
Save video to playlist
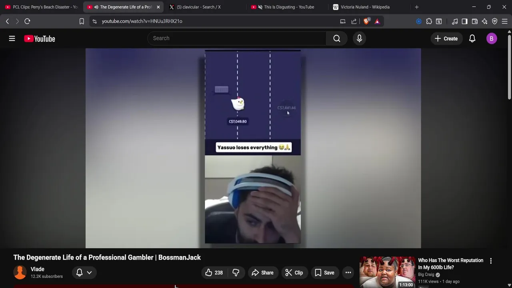(x=324, y=273)
